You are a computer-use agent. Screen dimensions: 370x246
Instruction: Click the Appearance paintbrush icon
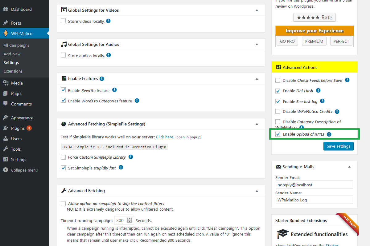(6, 118)
